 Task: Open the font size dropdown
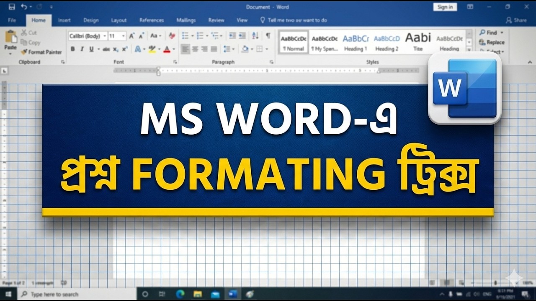pos(123,36)
